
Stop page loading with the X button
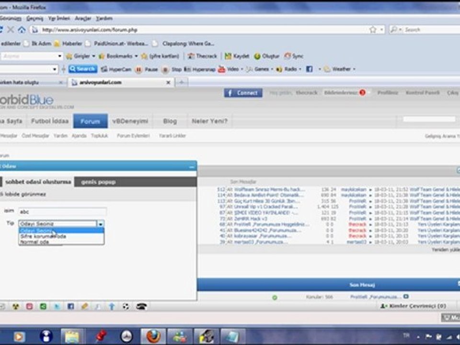point(11,30)
